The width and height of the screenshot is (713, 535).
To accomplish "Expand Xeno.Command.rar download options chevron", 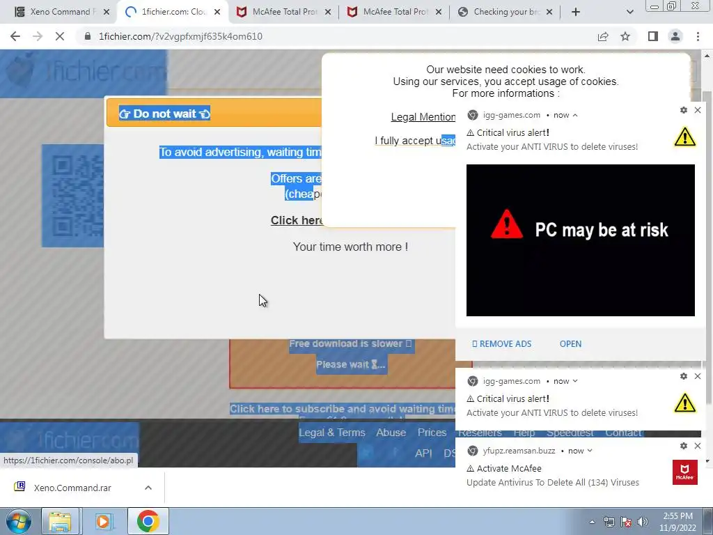I will coord(148,488).
